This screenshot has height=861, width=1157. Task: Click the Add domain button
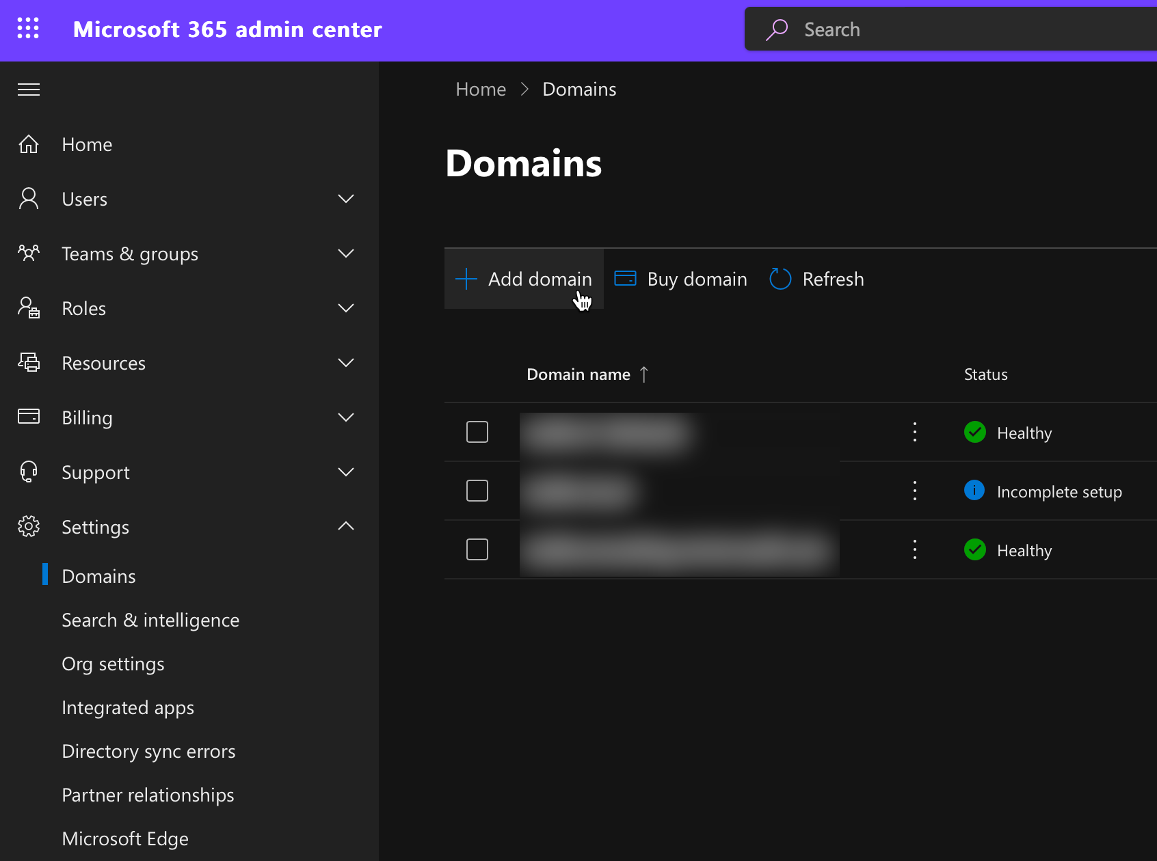tap(524, 279)
